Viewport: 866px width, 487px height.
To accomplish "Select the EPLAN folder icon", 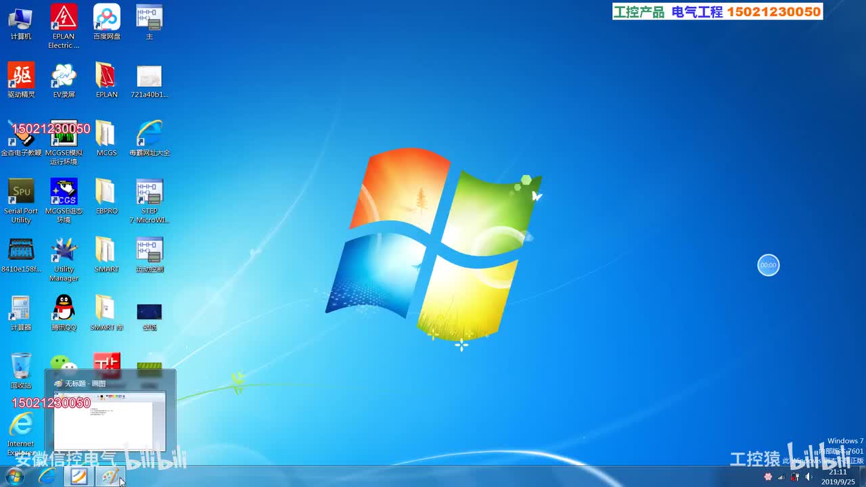I will (107, 80).
